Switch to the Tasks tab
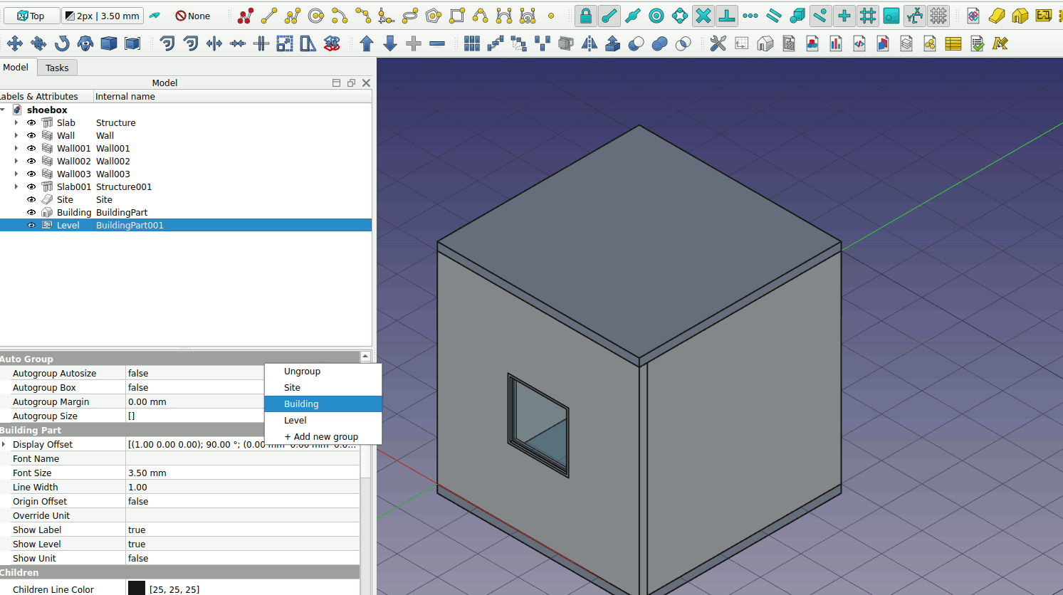The image size is (1063, 595). (57, 68)
